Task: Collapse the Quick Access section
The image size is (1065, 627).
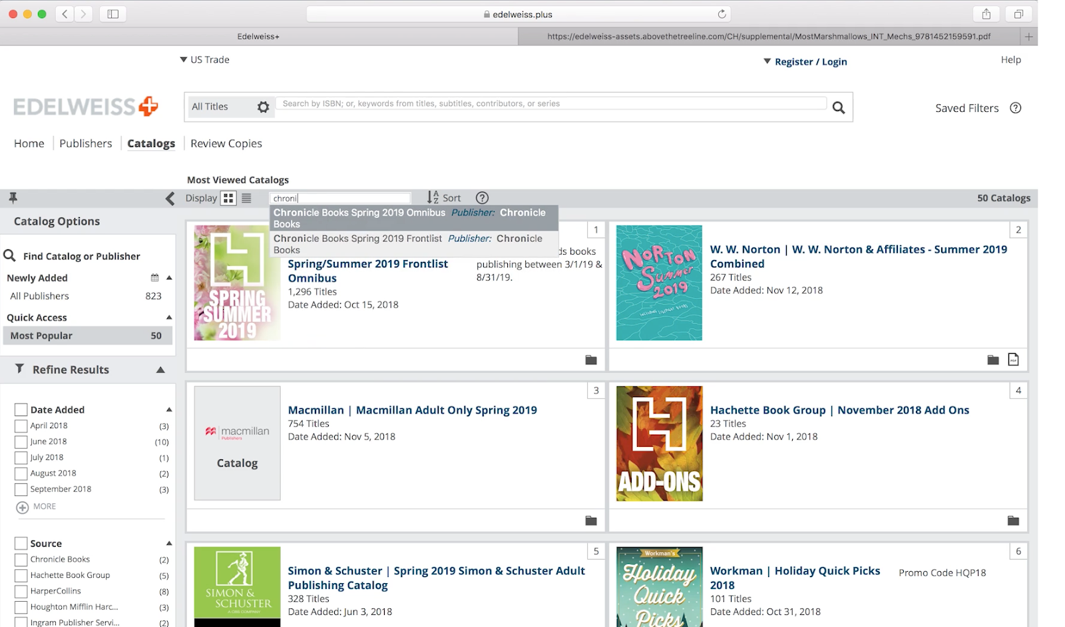Action: pyautogui.click(x=169, y=317)
